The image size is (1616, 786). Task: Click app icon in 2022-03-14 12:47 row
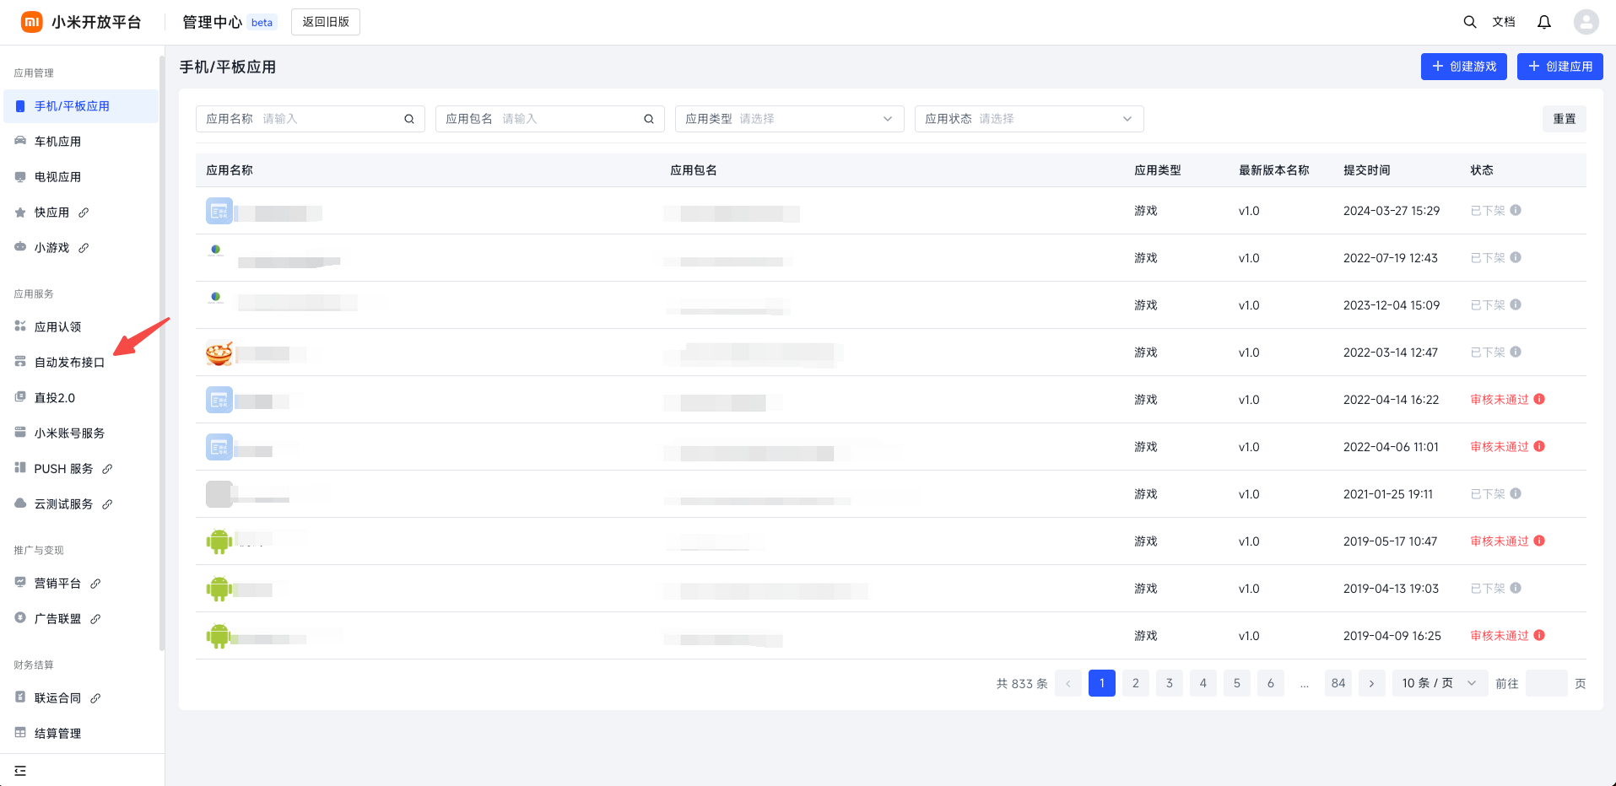219,353
